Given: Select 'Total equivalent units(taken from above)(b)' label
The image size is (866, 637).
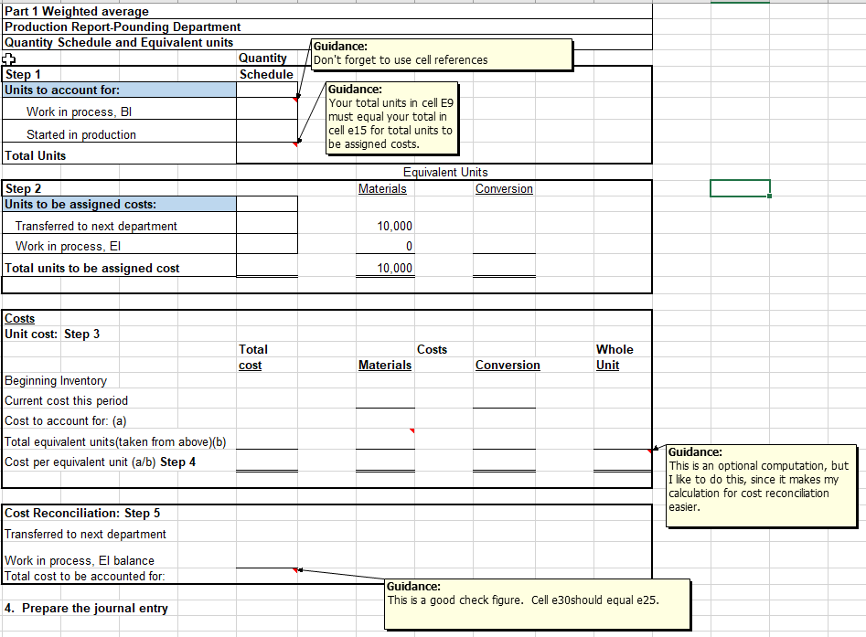Looking at the screenshot, I should [115, 442].
